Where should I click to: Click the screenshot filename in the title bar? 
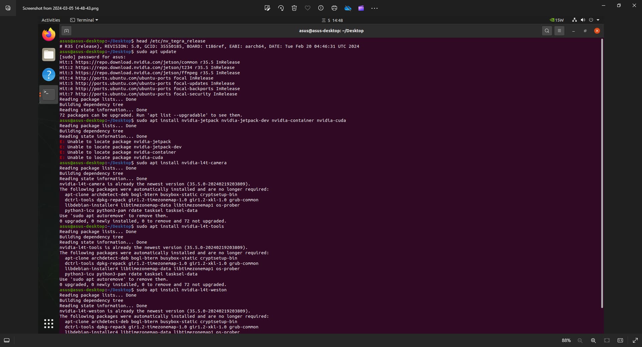coord(61,8)
